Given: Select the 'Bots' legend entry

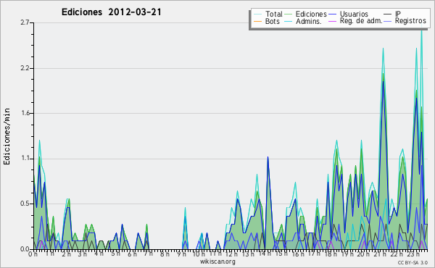Looking at the screenshot, I should [267, 21].
